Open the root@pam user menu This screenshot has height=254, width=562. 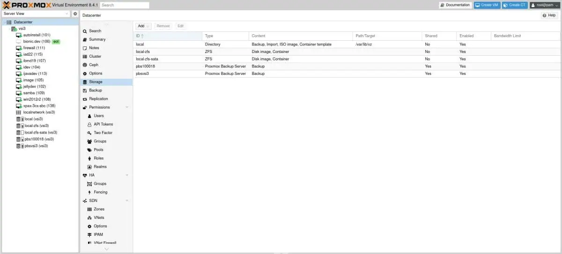click(x=544, y=5)
